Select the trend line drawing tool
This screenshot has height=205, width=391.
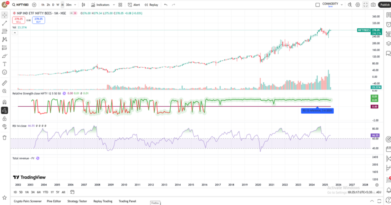pyautogui.click(x=5, y=23)
